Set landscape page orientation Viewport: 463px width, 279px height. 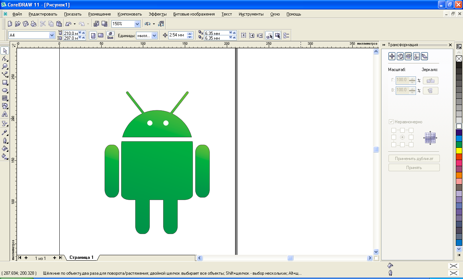[x=101, y=35]
